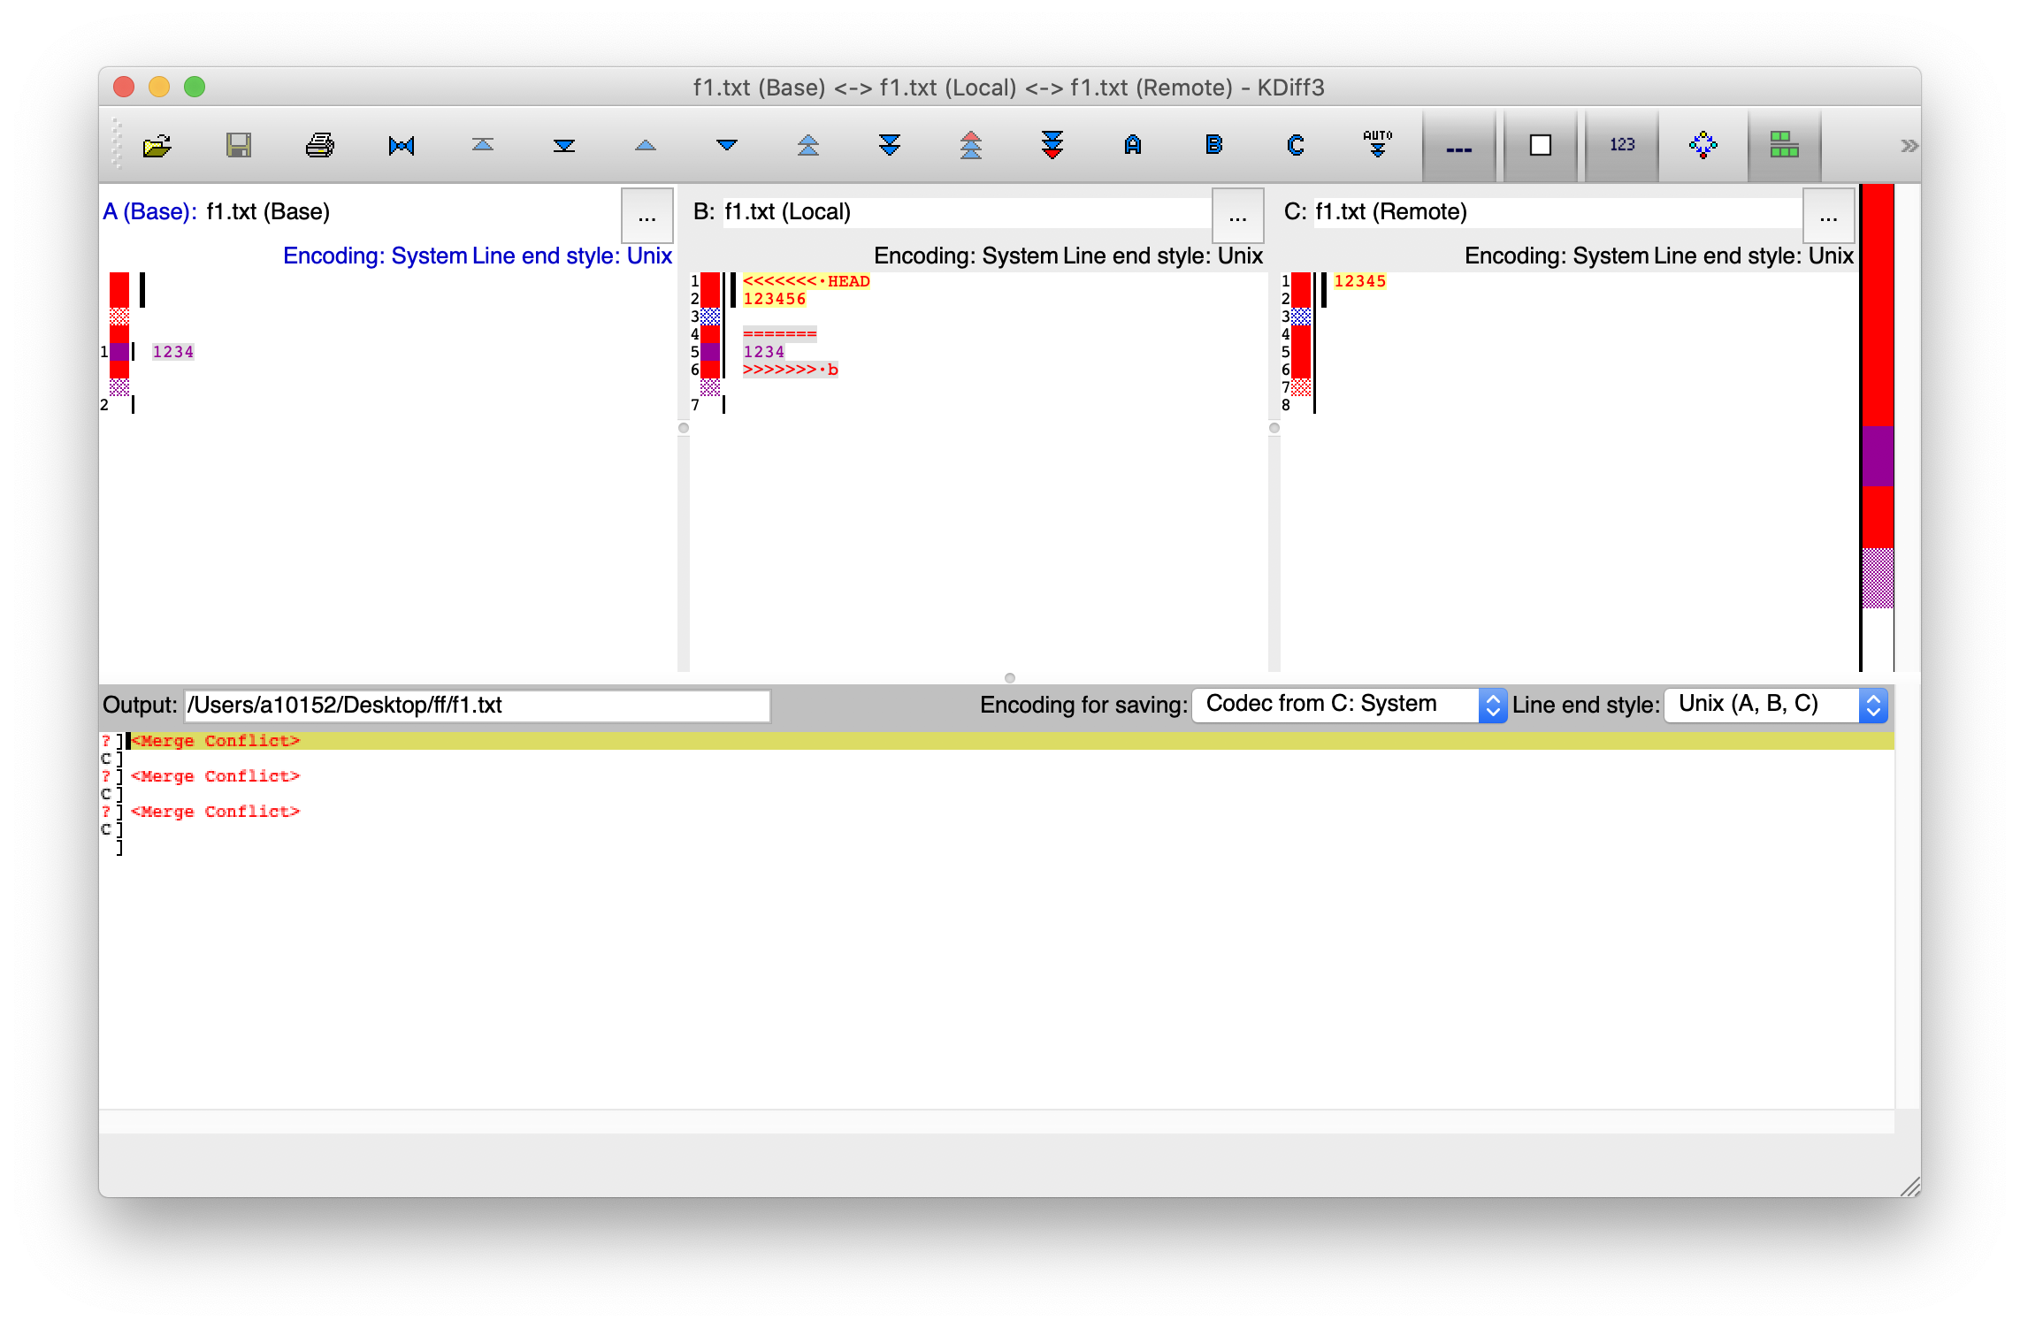The image size is (2020, 1328).
Task: Click purple section in overview bar
Action: click(1877, 456)
